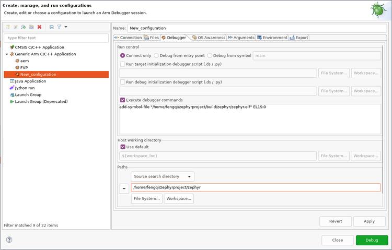This screenshot has height=250, width=392.
Task: Click the collapse all icon
Action: (x=51, y=27)
